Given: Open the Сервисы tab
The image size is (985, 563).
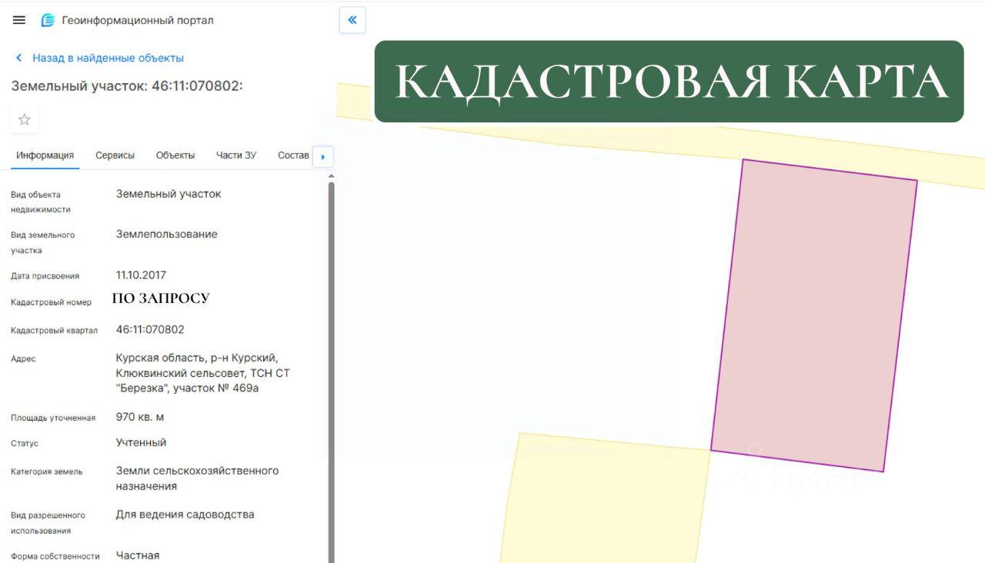Looking at the screenshot, I should (x=115, y=155).
